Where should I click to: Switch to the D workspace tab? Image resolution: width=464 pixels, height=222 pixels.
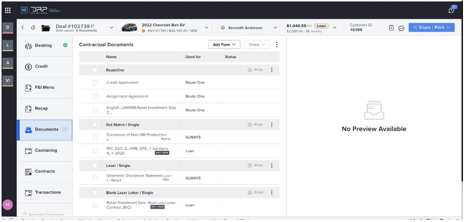point(8,28)
